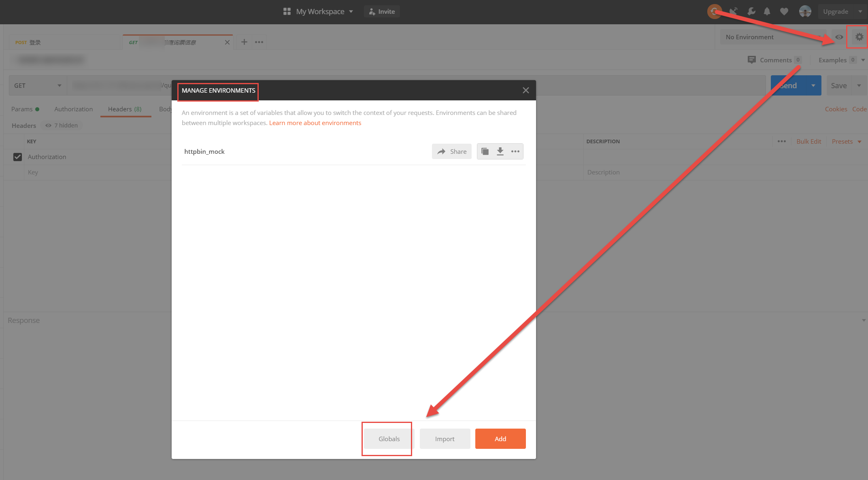This screenshot has height=480, width=868.
Task: Open the wrench settings icon
Action: [x=751, y=11]
